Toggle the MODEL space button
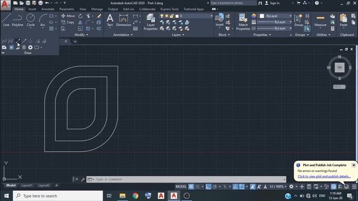This screenshot has width=358, height=201. coord(181,186)
